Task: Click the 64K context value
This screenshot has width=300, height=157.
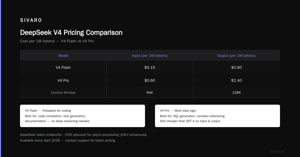Action: 150,92
